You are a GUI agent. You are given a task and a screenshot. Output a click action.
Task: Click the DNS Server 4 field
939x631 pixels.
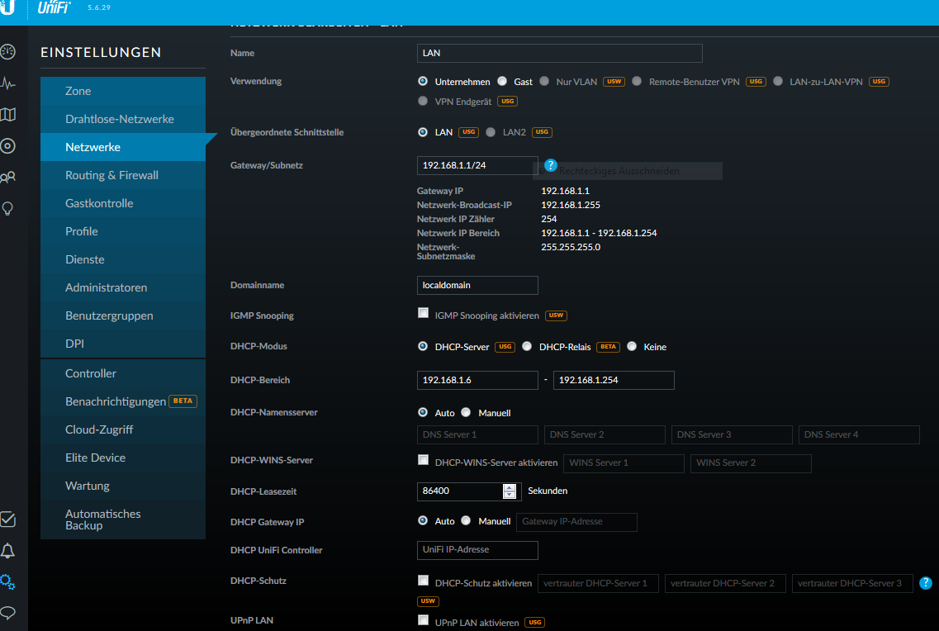point(859,434)
